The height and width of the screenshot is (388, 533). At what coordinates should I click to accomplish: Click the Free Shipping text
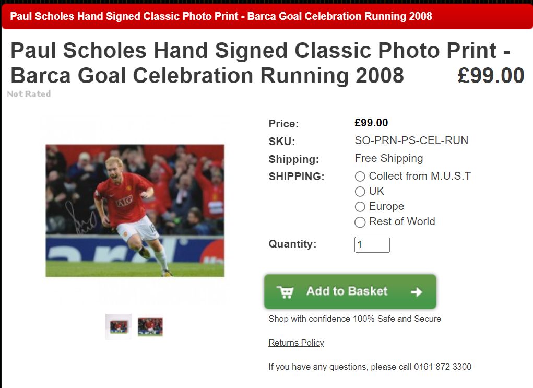pos(388,158)
